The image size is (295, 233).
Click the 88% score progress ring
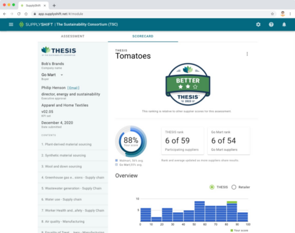[131, 141]
